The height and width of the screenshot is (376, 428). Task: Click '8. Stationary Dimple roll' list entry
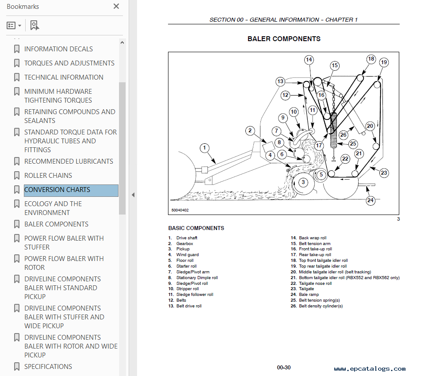tap(193, 278)
